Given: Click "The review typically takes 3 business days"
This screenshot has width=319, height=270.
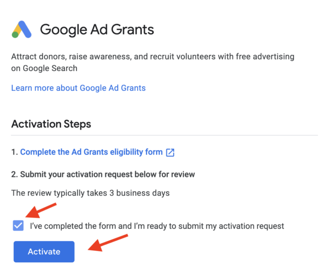Looking at the screenshot, I should (90, 193).
